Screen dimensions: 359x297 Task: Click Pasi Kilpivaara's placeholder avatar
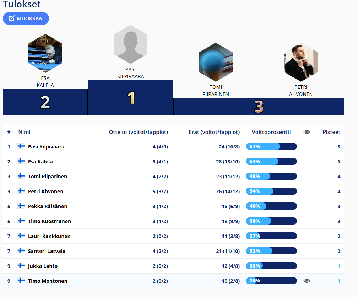[x=130, y=44]
